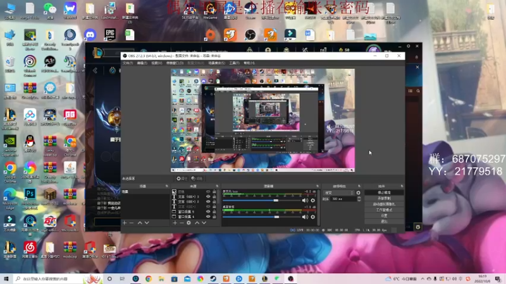Open the File menu in OBS
Image resolution: width=506 pixels, height=284 pixels.
coord(128,63)
